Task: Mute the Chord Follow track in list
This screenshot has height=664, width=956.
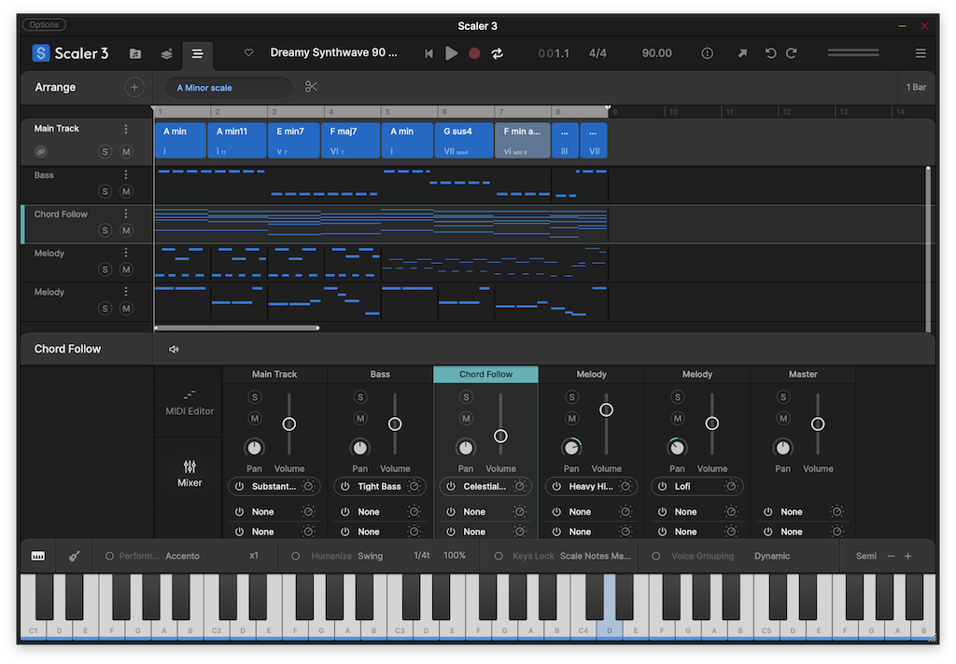Action: click(x=126, y=230)
